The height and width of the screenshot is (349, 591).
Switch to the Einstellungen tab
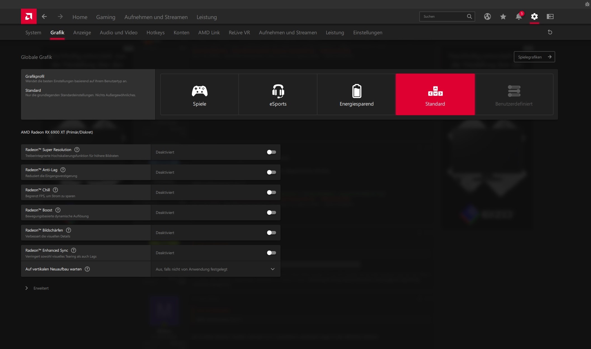[x=368, y=32]
